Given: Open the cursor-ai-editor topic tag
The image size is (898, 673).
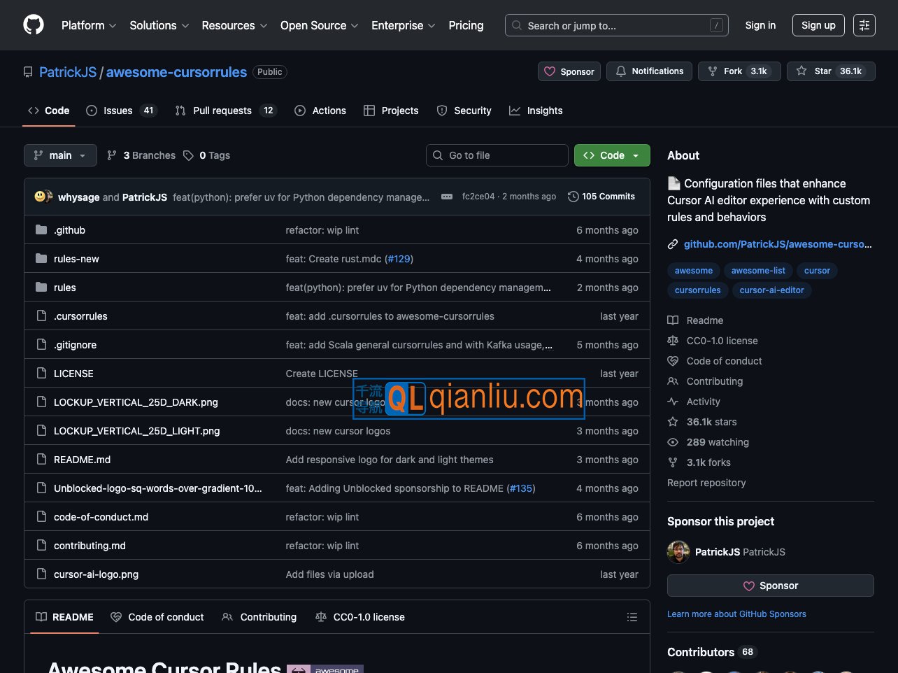Looking at the screenshot, I should pos(771,290).
